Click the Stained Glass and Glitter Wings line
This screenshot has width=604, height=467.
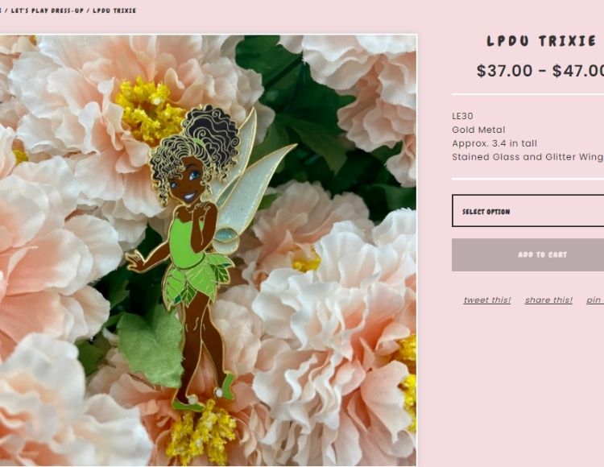[527, 157]
